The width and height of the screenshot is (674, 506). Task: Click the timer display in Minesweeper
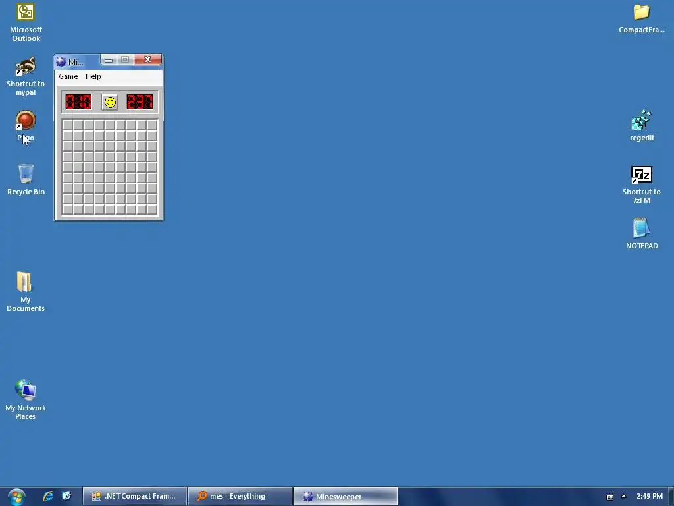point(140,102)
